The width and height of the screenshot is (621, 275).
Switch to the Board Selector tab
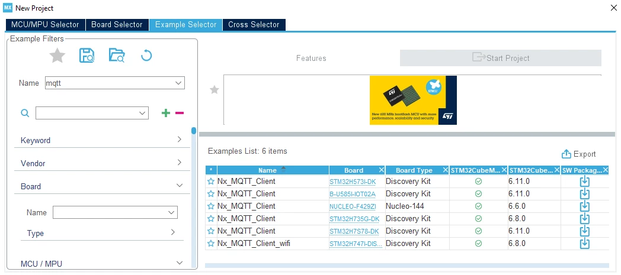(117, 24)
